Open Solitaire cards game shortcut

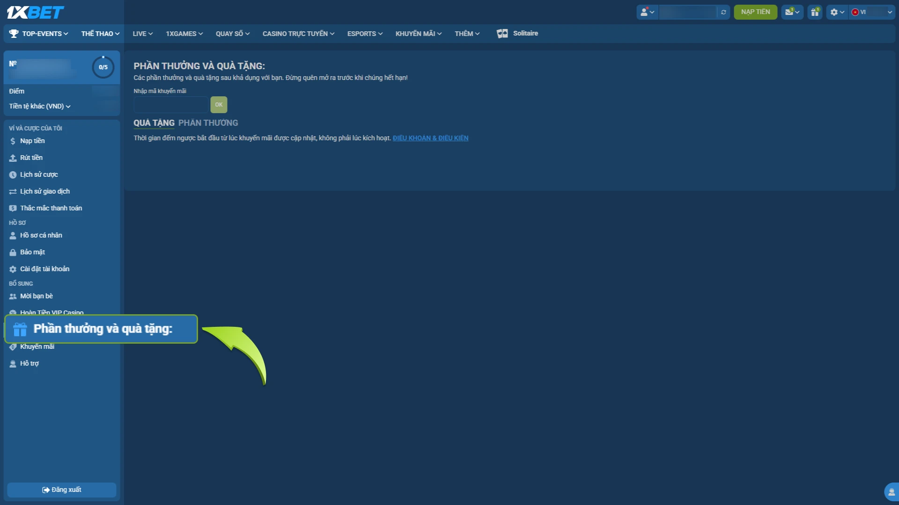pos(517,33)
